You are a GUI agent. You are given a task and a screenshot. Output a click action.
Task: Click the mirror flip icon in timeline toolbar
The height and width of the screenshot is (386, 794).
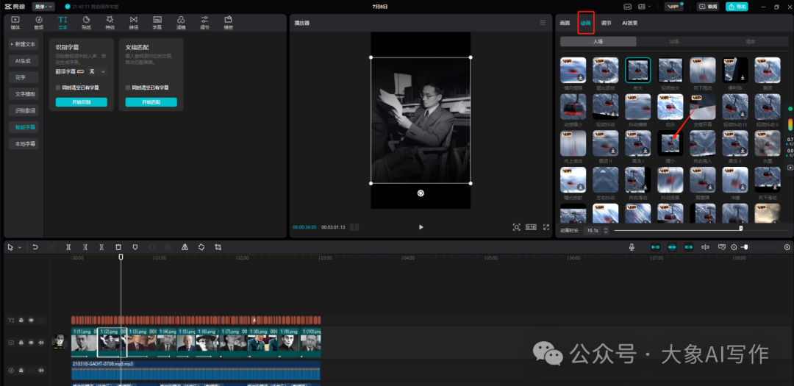pos(185,247)
